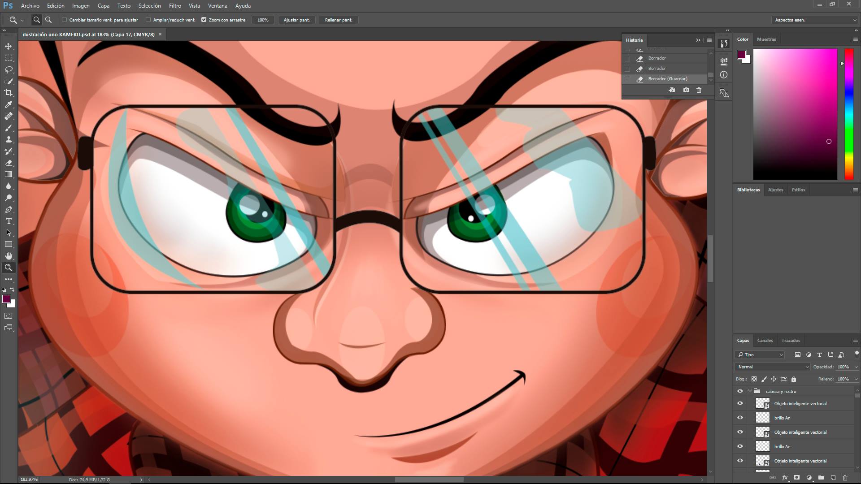
Task: Open the Normal blend mode dropdown
Action: [x=773, y=367]
